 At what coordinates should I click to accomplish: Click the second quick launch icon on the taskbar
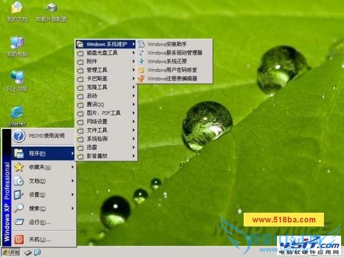(x=38, y=252)
